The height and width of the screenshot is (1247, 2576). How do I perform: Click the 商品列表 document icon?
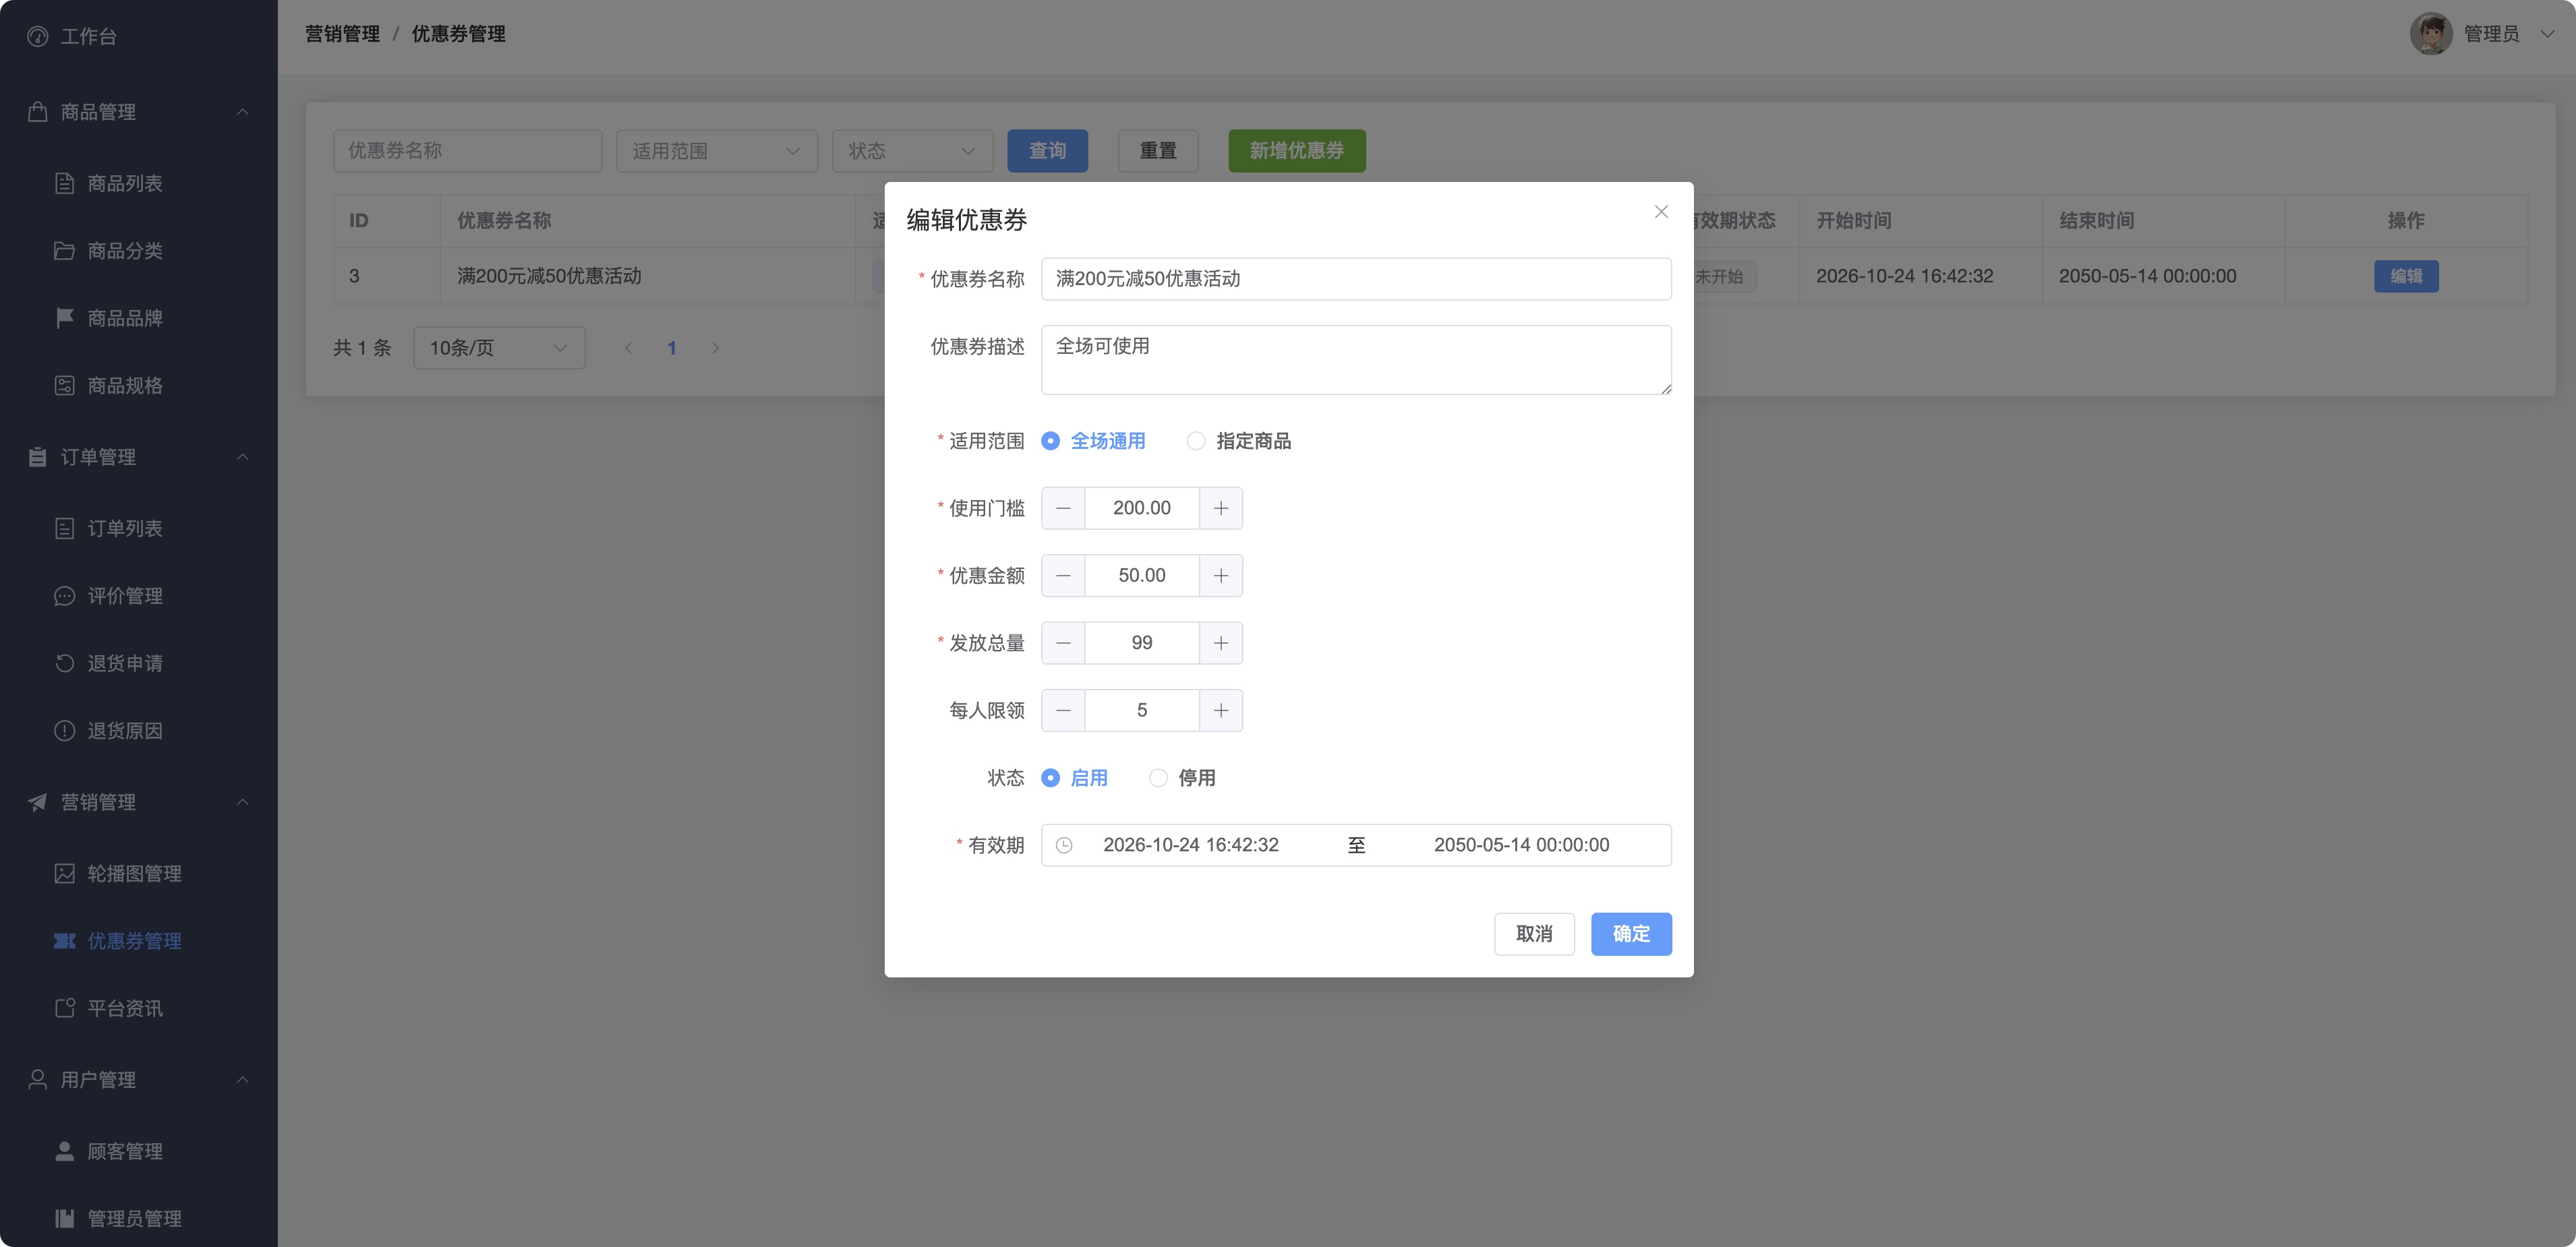65,184
